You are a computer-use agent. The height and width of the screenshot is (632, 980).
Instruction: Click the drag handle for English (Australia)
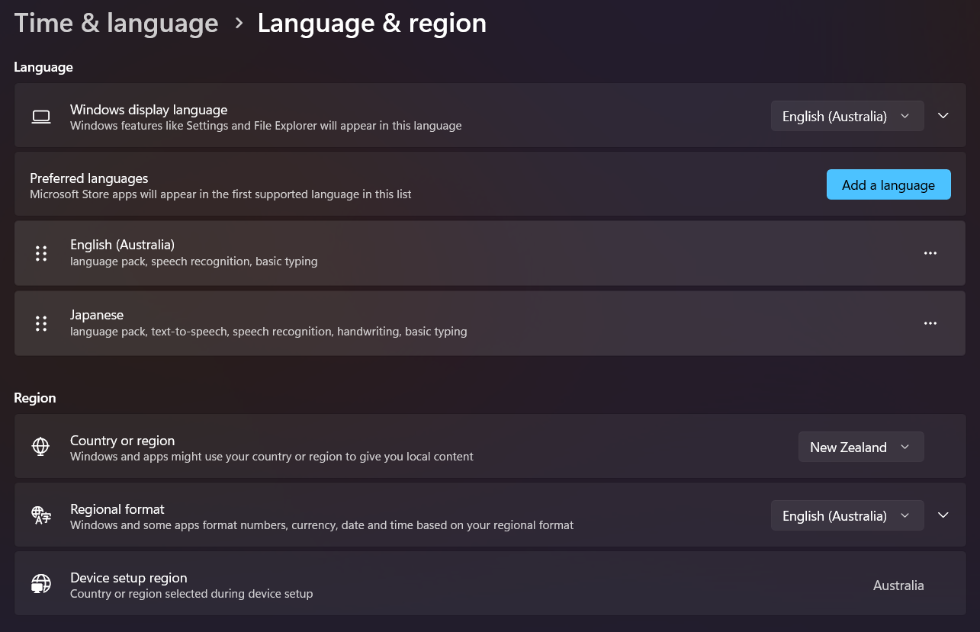[41, 253]
